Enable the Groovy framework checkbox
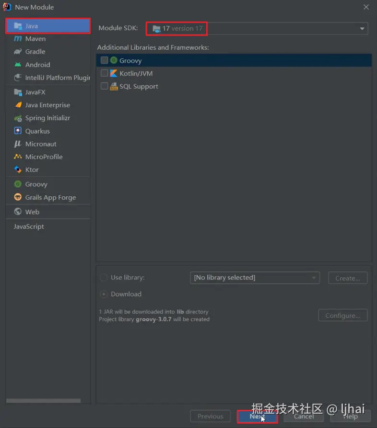 click(104, 60)
